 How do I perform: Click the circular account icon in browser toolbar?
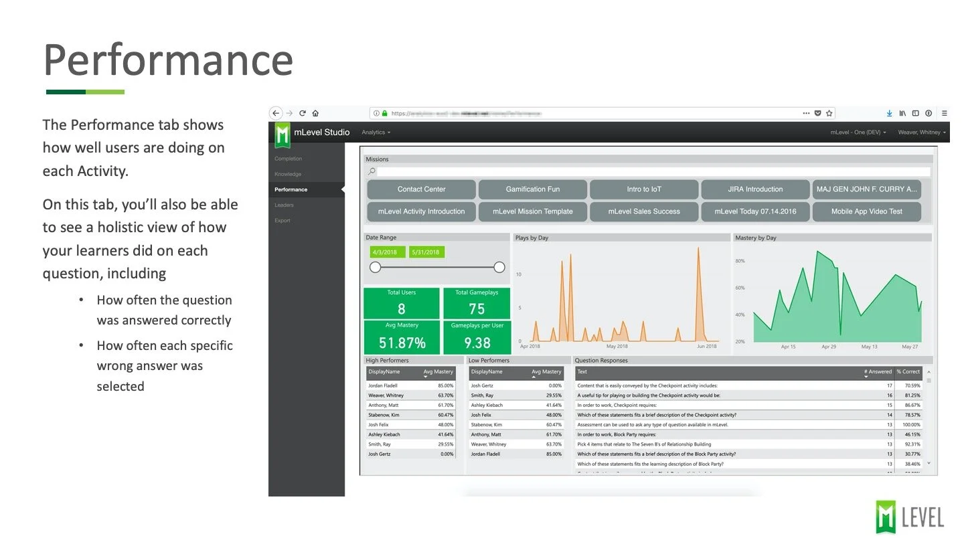pos(929,113)
